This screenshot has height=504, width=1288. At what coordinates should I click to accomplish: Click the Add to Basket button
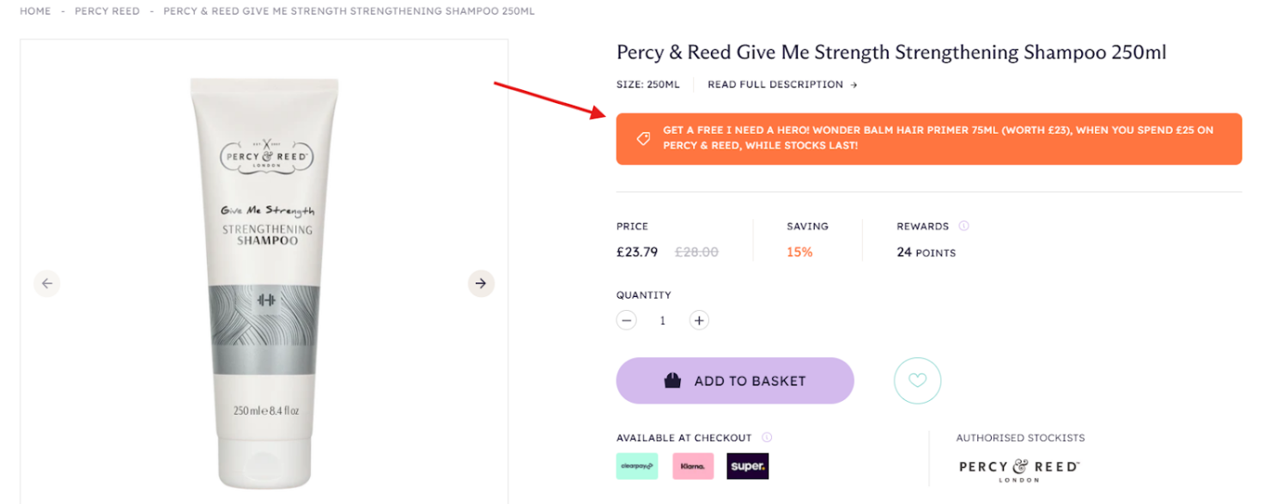(x=735, y=380)
